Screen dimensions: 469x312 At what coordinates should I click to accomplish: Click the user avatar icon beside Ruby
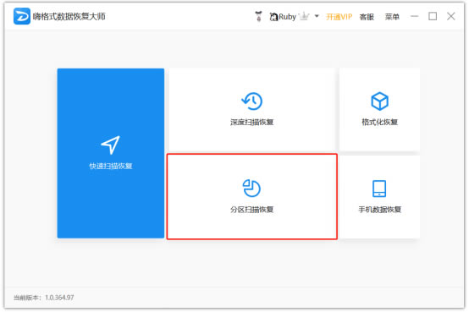click(x=273, y=17)
